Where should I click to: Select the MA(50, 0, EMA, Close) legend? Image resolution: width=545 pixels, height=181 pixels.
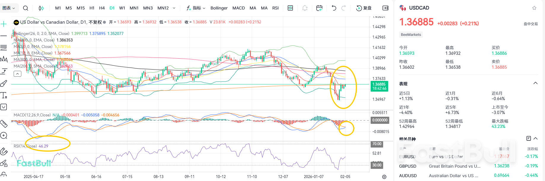point(33,47)
